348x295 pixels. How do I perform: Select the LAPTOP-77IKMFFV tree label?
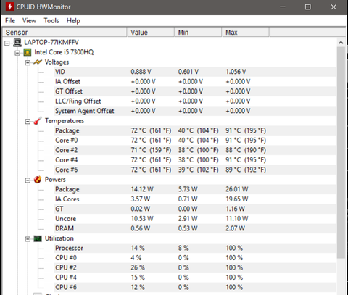tap(51, 43)
